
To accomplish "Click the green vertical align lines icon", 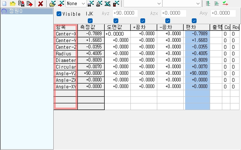I will click(208, 3).
